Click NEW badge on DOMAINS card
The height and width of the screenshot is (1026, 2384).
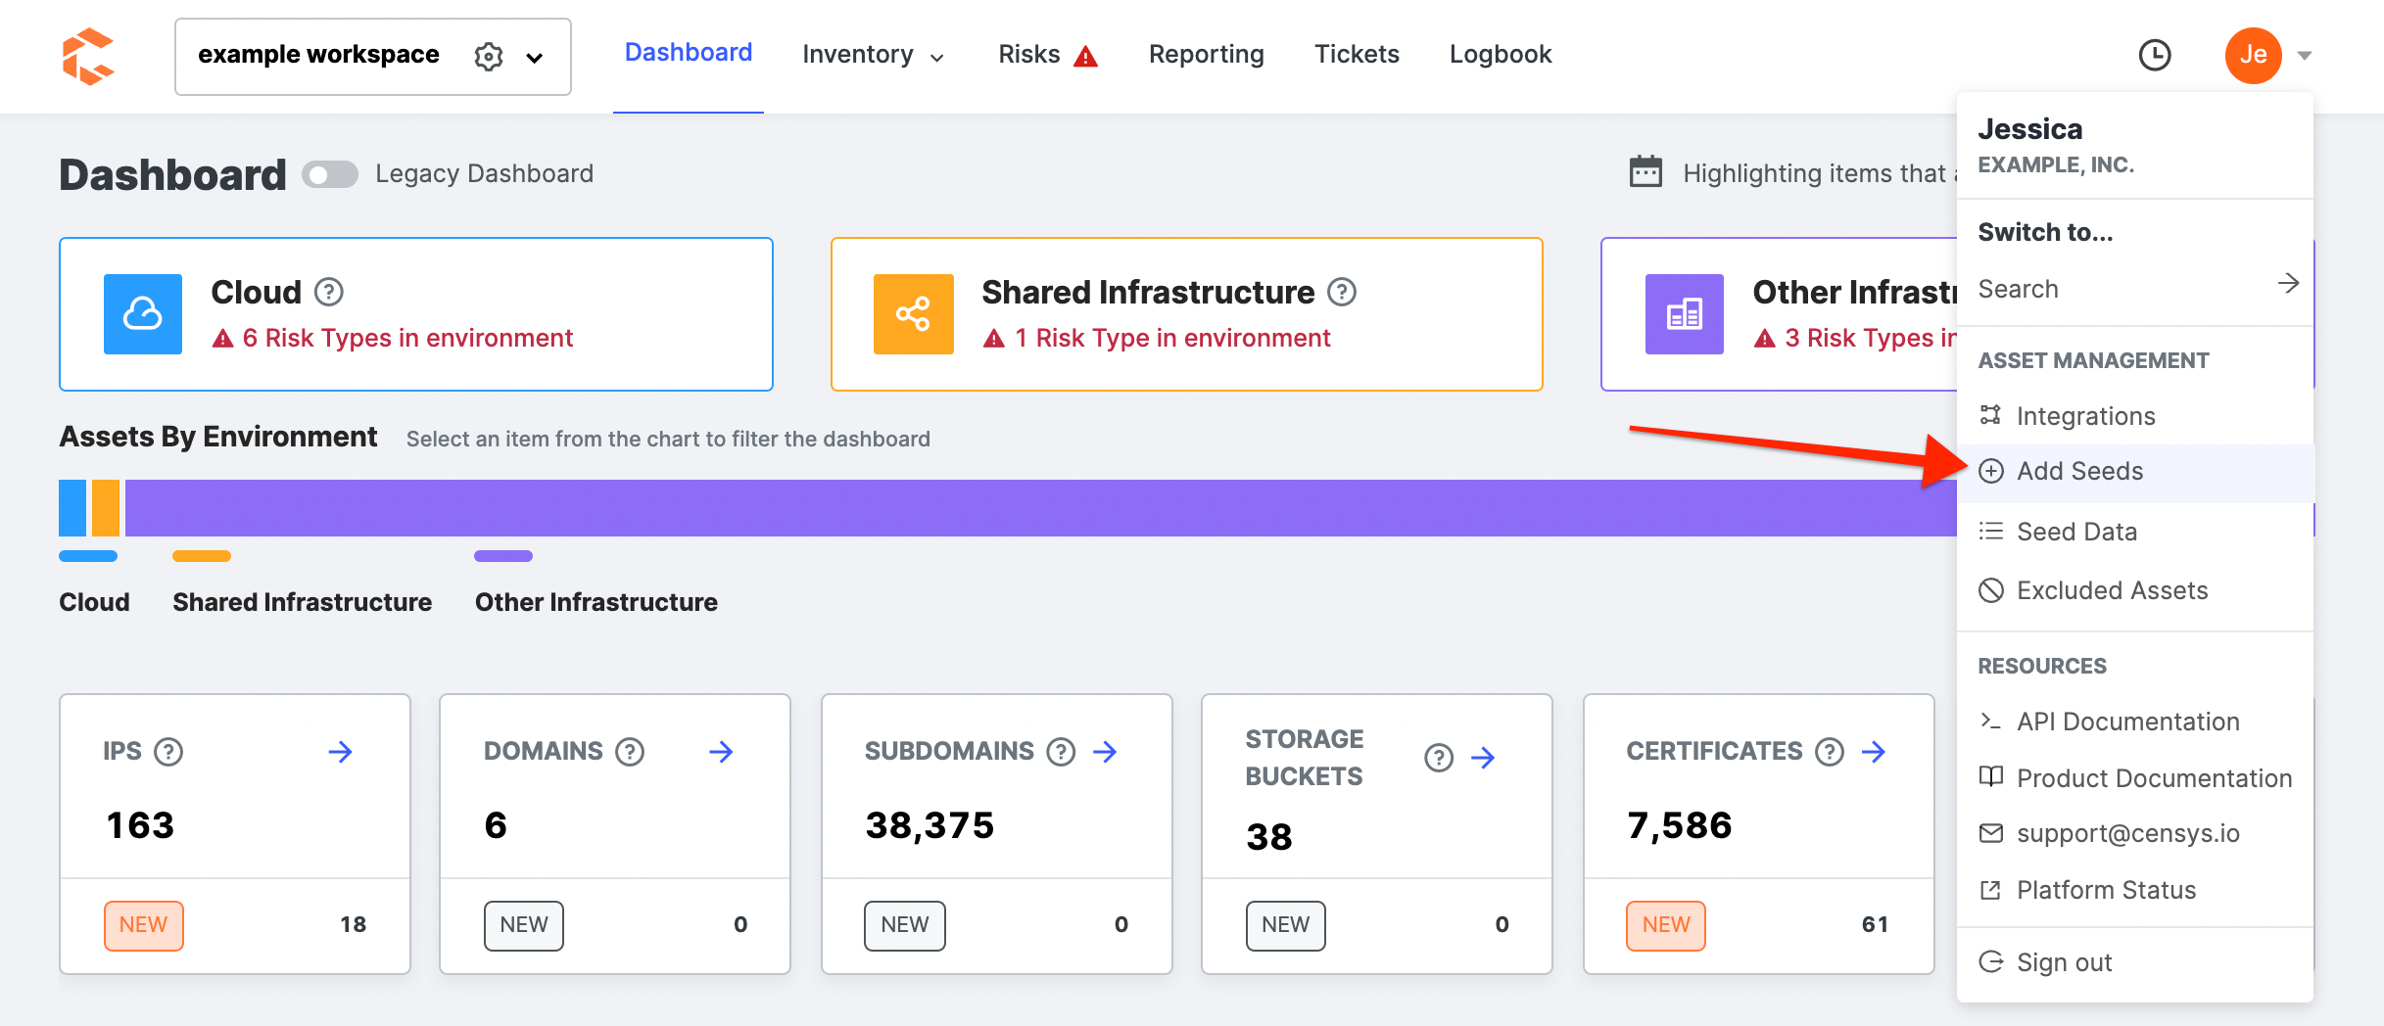click(x=524, y=925)
